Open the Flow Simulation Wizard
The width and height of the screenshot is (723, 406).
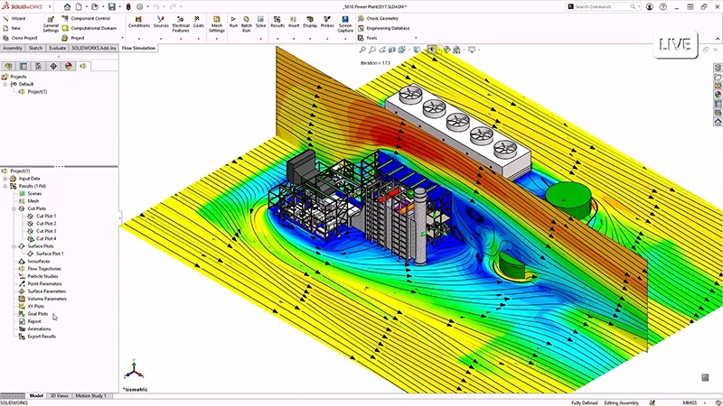pos(14,18)
